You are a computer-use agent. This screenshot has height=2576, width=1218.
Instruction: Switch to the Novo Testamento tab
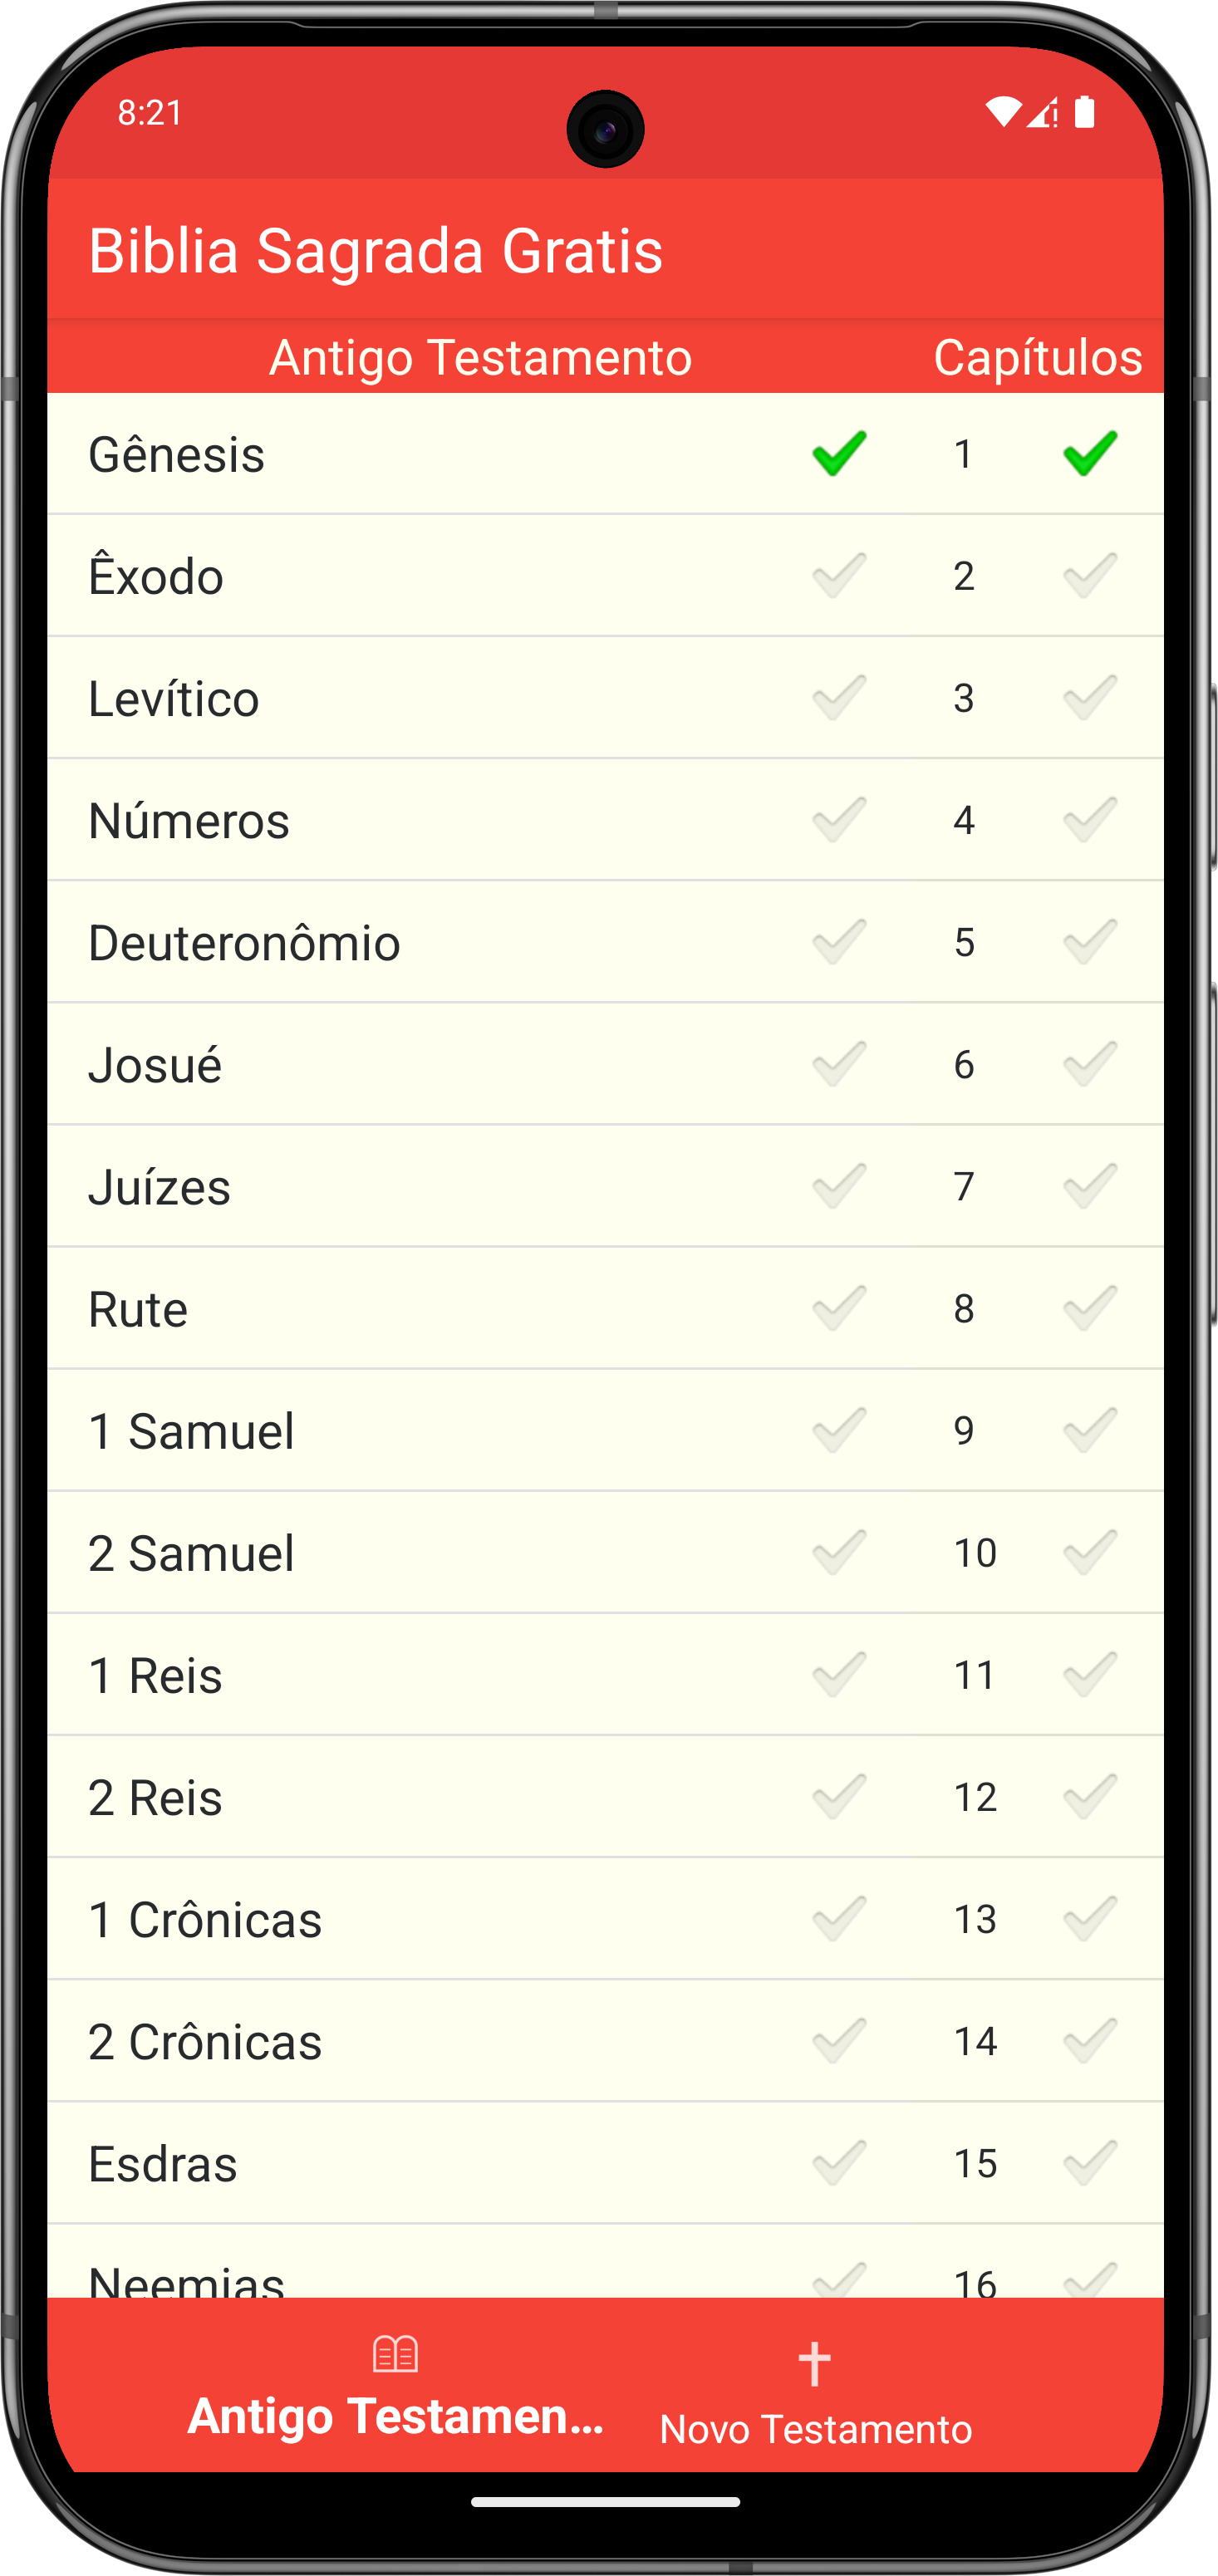815,2395
